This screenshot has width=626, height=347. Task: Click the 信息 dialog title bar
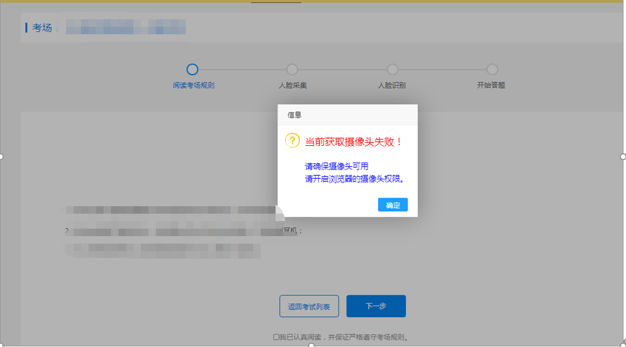347,115
